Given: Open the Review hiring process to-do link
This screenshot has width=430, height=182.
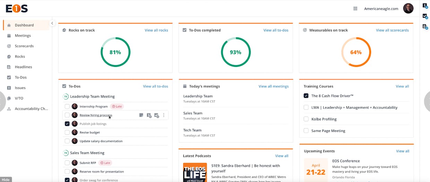Looking at the screenshot, I should [x=96, y=115].
